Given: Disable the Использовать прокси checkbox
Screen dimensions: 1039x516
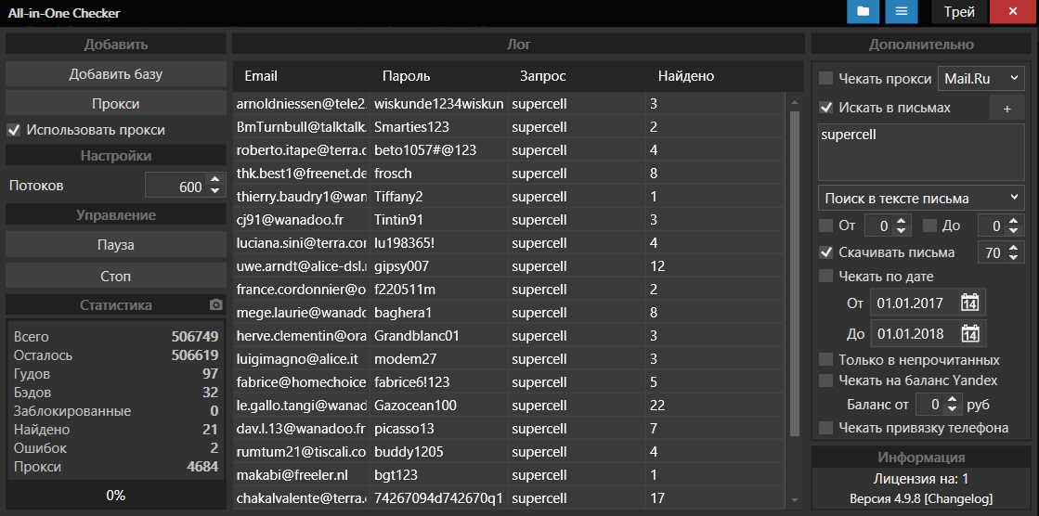Looking at the screenshot, I should pyautogui.click(x=14, y=130).
